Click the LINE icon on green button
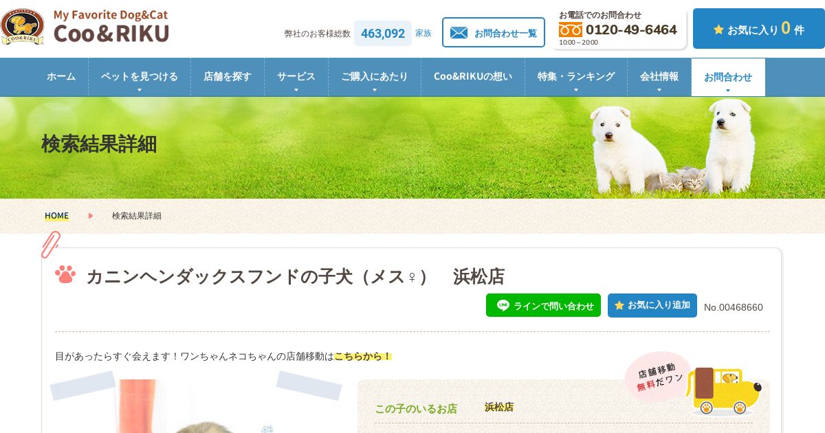The image size is (825, 433). (503, 305)
